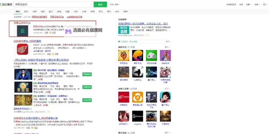Open the orange 雷电模拟器 icon
Viewport: 269px width, 134px height.
coord(138,97)
